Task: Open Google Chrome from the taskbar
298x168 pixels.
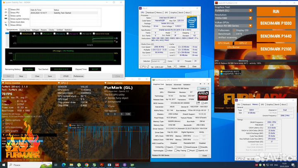Action: pos(87,165)
